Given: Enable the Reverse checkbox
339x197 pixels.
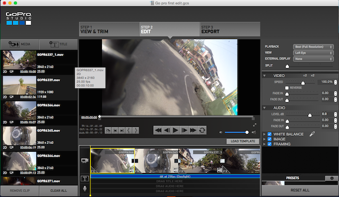Looking at the screenshot, I should [287, 88].
